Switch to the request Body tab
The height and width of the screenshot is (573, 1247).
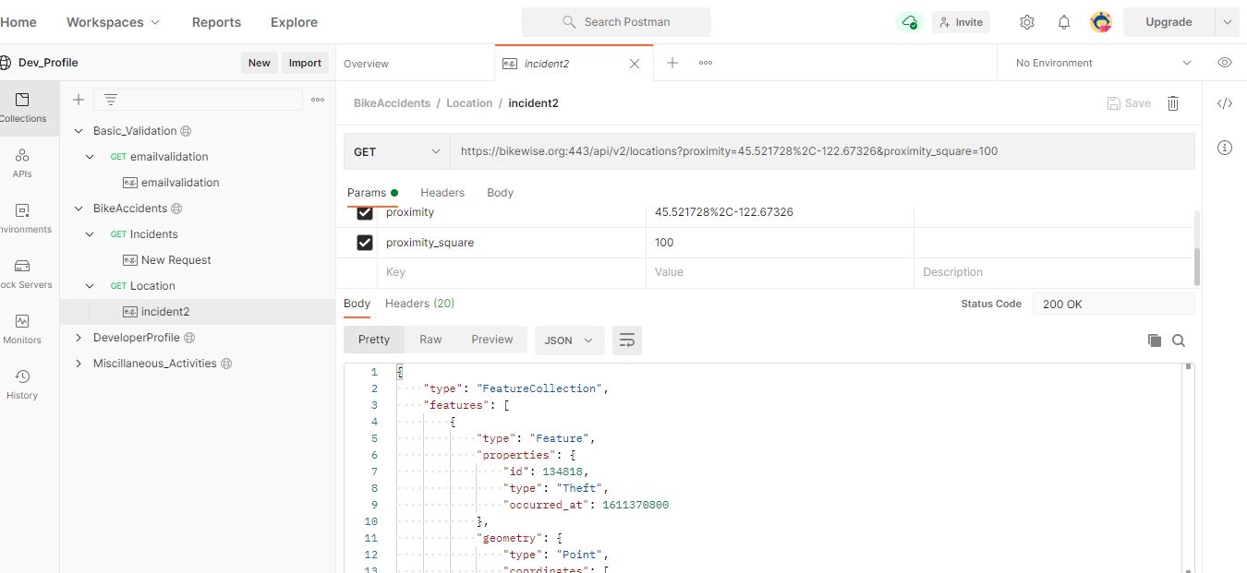coord(500,193)
